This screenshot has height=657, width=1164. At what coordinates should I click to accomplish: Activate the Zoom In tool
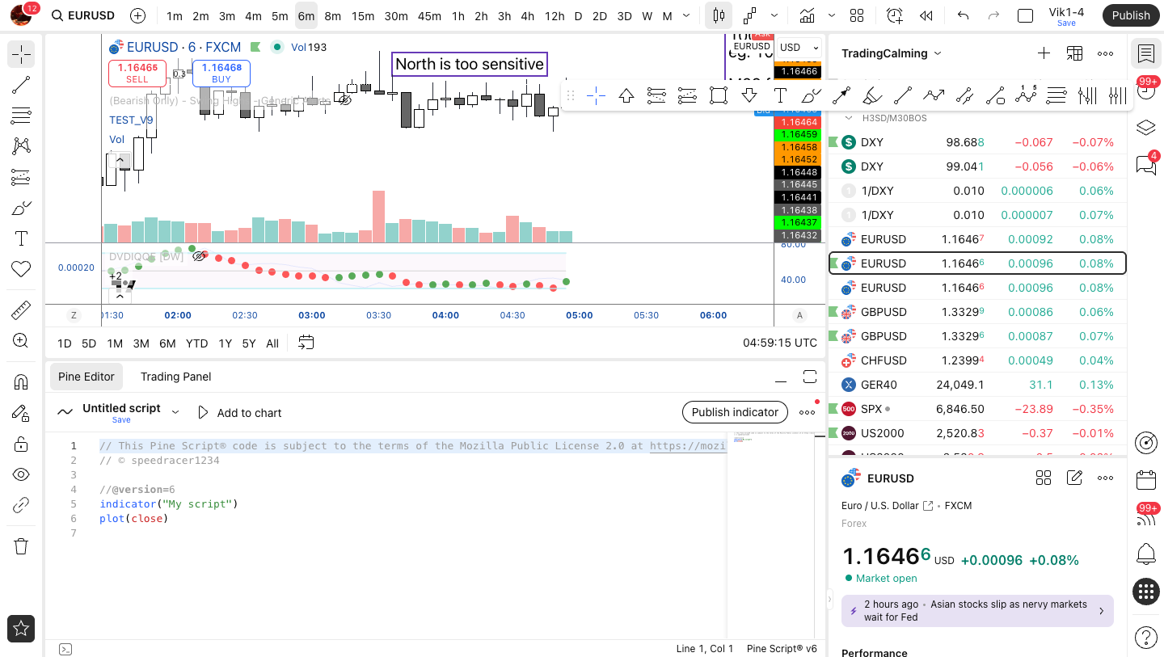pos(21,341)
